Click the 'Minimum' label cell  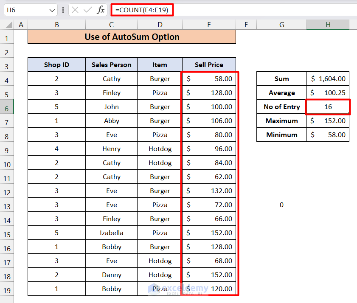tap(281, 135)
